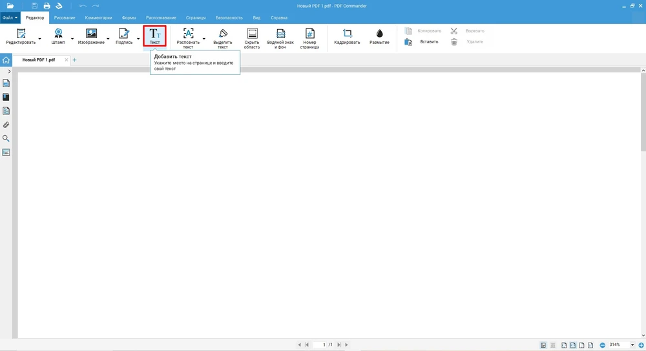Viewport: 646px width, 351px height.
Task: Open the search panel in left sidebar
Action: click(6, 138)
